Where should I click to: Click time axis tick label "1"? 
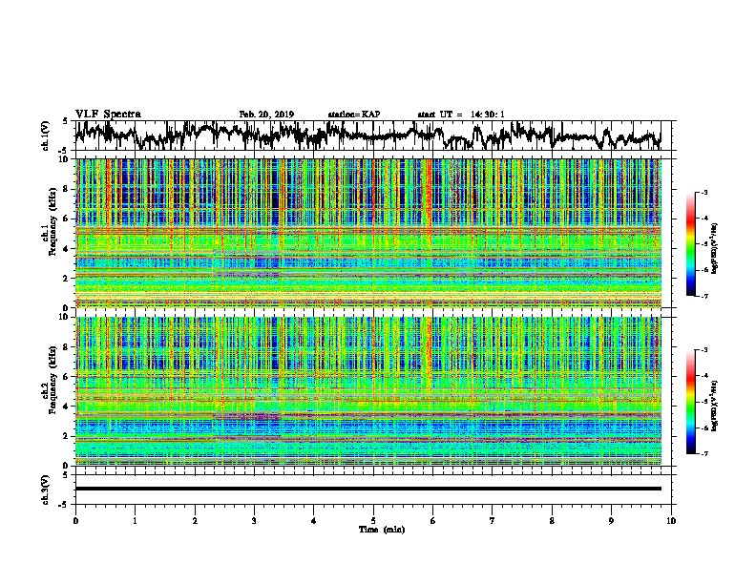coord(135,521)
